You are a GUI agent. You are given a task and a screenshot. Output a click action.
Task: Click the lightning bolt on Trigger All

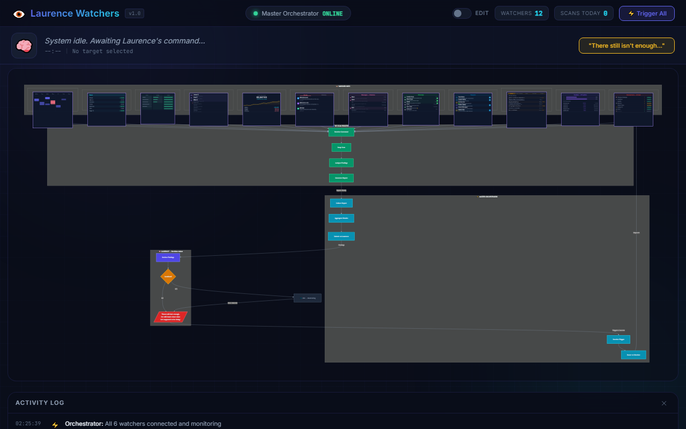coord(631,13)
